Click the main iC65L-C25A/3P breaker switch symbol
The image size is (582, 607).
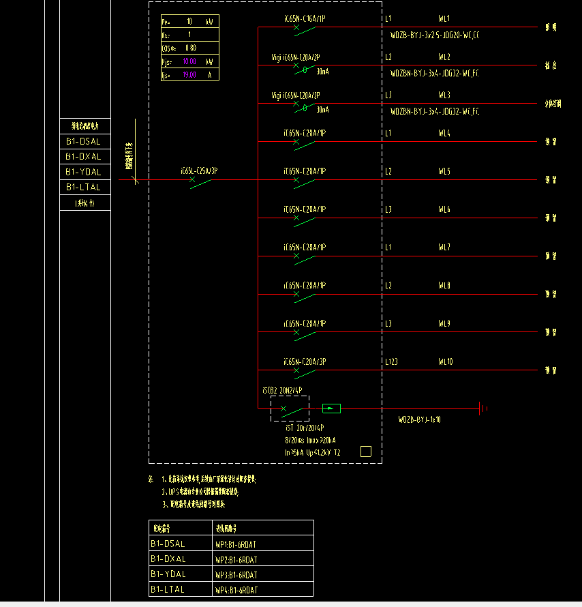200,183
